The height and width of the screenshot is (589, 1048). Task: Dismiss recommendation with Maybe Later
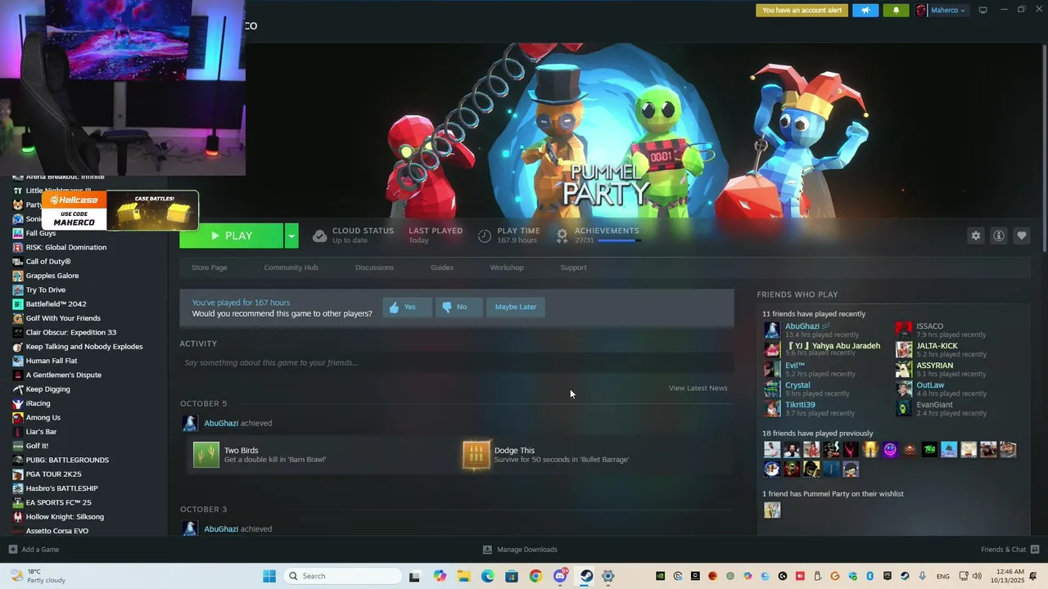(516, 307)
